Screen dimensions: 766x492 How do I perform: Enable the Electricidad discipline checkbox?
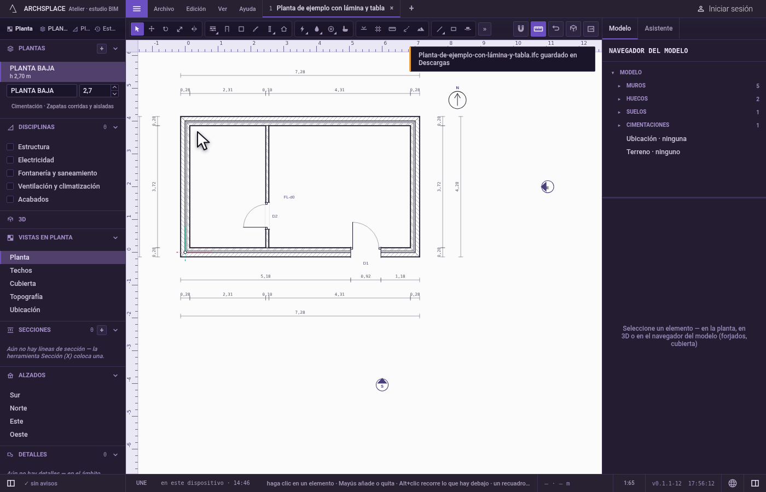[10, 160]
